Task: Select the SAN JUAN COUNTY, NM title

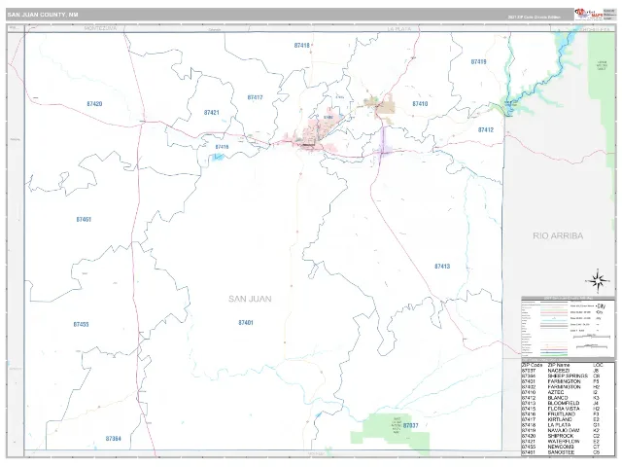Action: [x=43, y=15]
